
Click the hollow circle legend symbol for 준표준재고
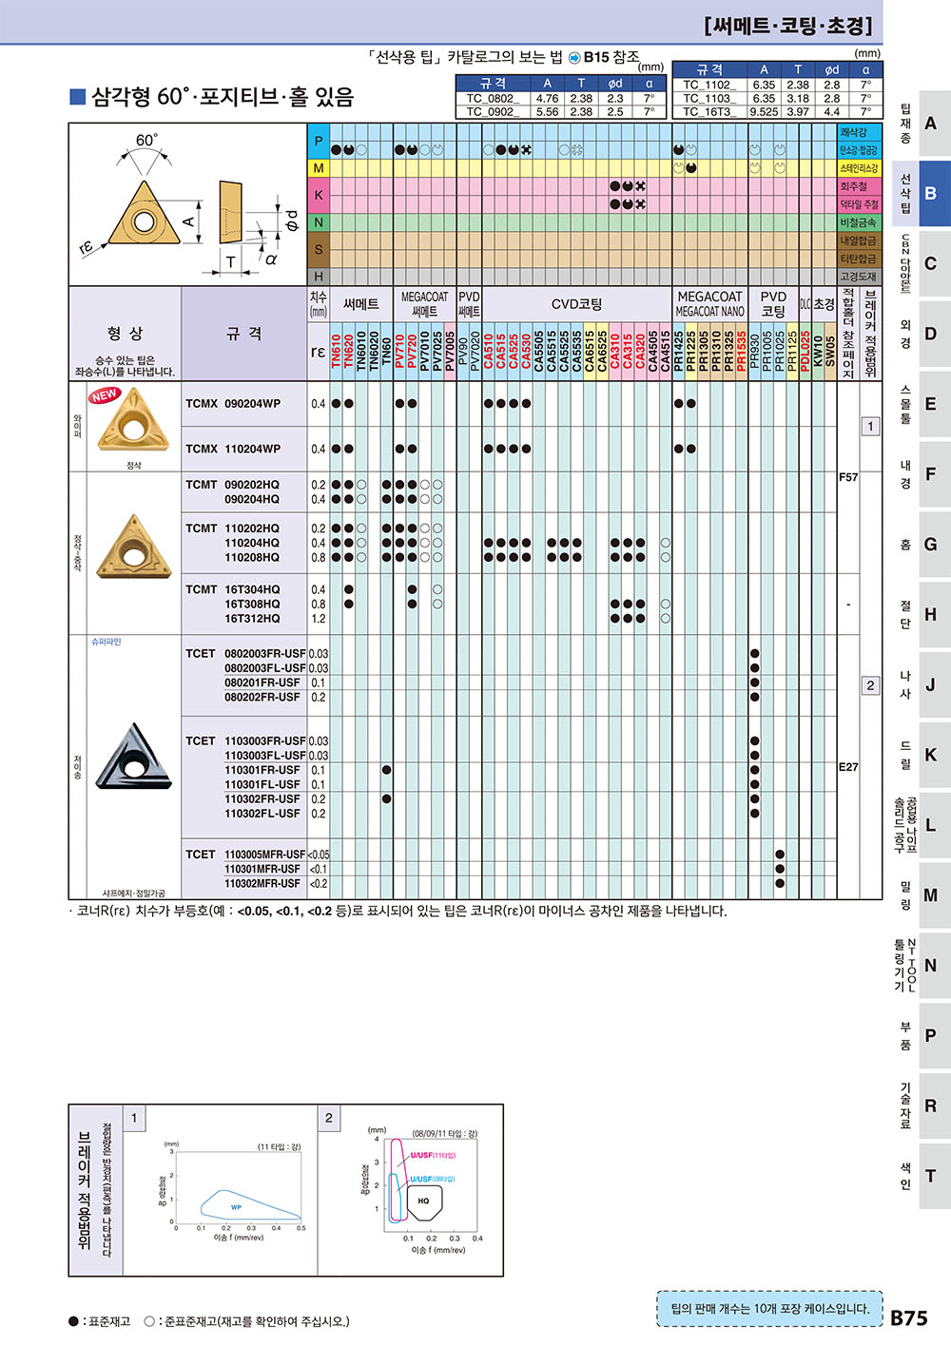click(x=149, y=1321)
